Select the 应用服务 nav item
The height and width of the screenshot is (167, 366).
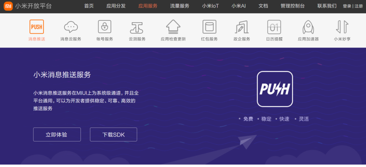point(148,6)
